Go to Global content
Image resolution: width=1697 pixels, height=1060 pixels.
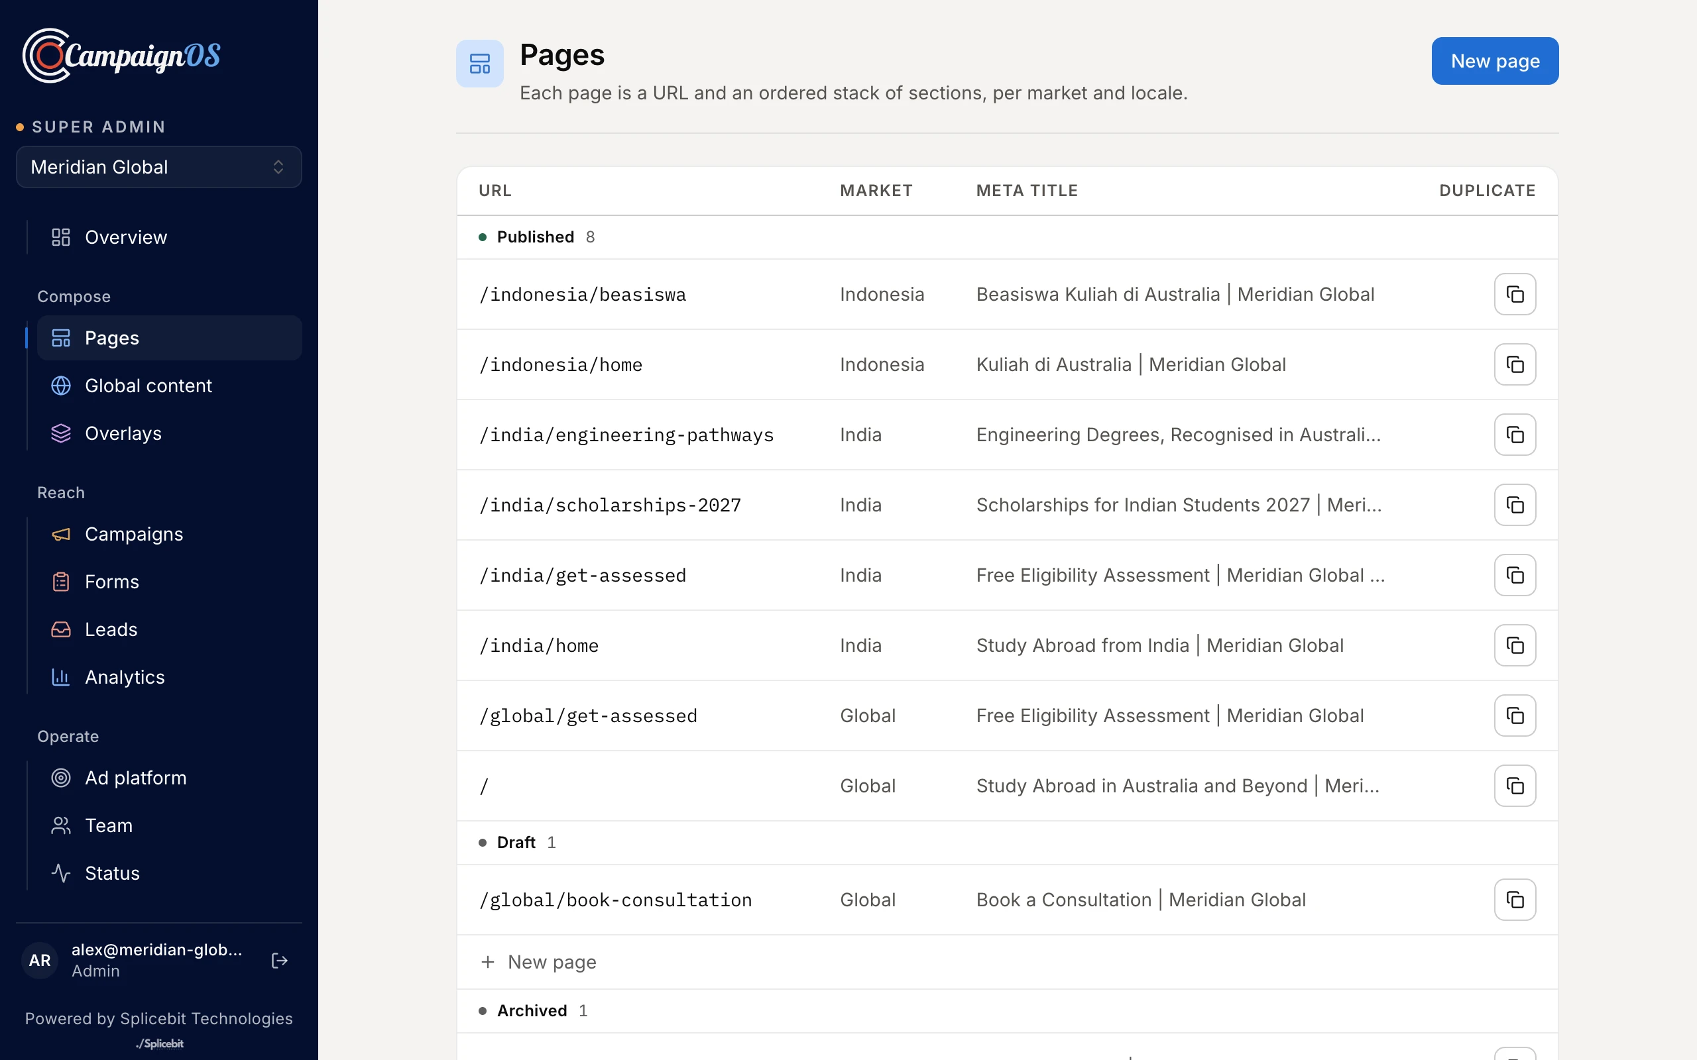click(x=169, y=386)
